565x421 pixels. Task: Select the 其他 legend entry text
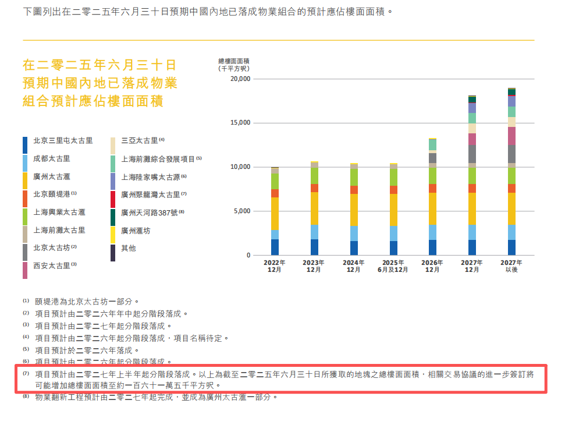click(x=129, y=248)
